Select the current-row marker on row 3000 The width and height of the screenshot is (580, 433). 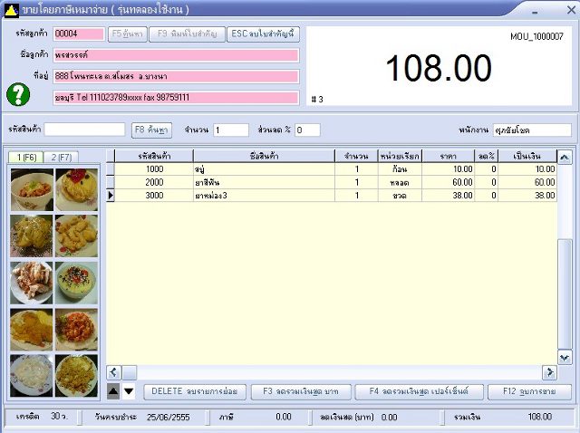tap(111, 196)
